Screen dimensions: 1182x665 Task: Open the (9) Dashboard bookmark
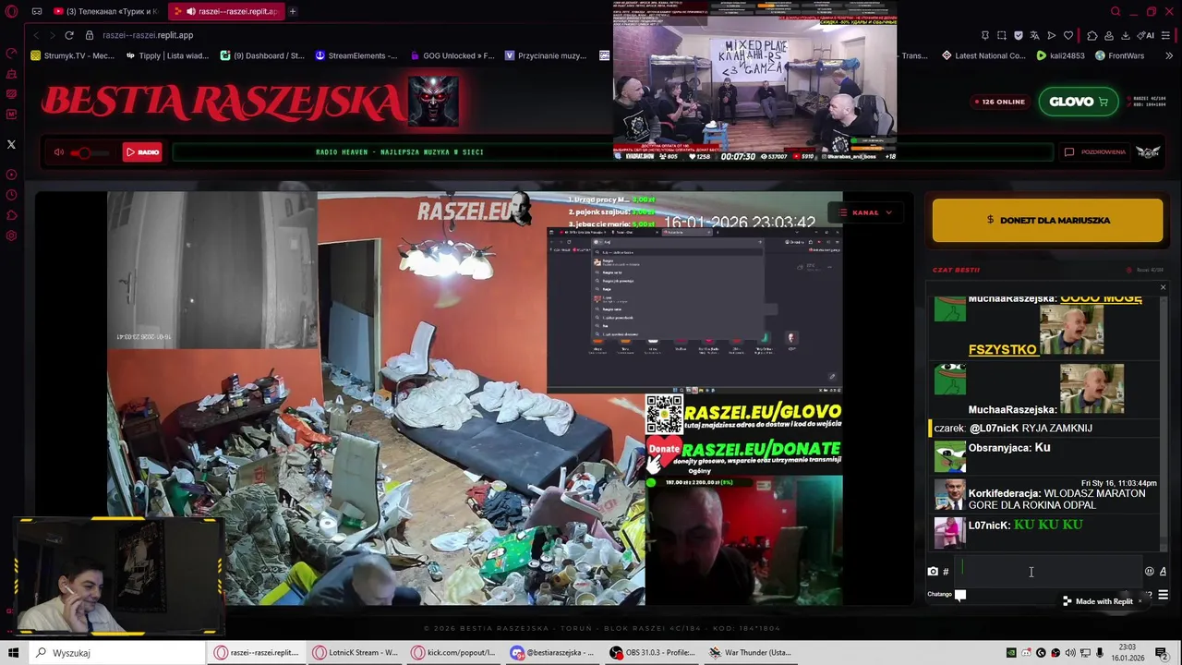coord(262,55)
